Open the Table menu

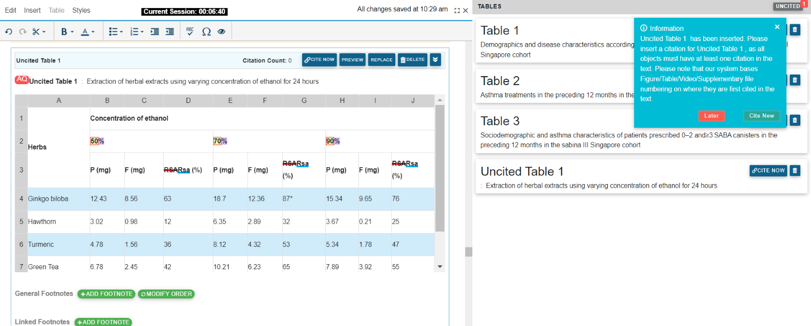[56, 10]
